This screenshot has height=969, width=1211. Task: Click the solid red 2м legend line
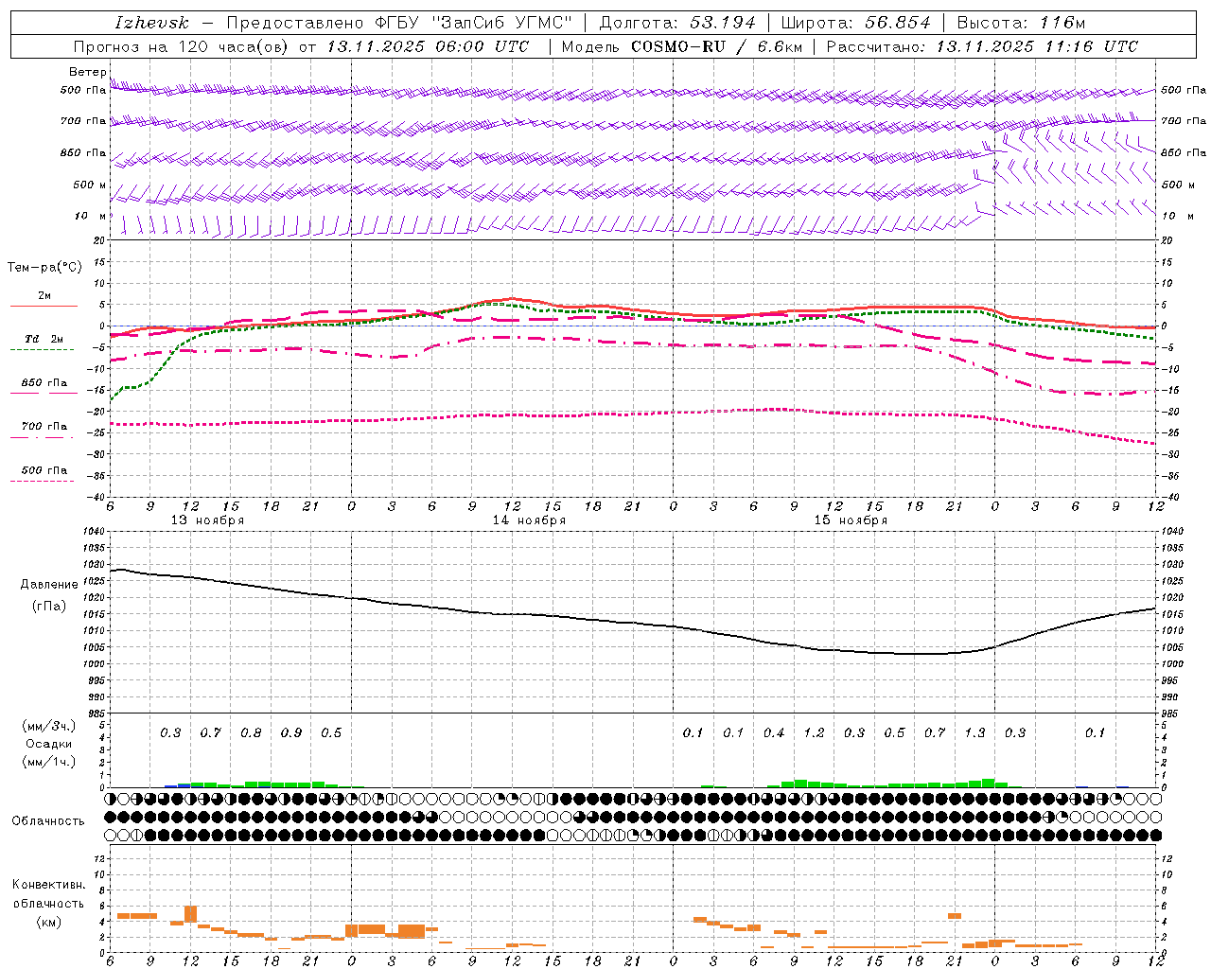[44, 307]
